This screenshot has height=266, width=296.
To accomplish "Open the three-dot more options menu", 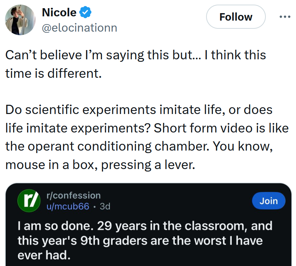I will [x=285, y=17].
